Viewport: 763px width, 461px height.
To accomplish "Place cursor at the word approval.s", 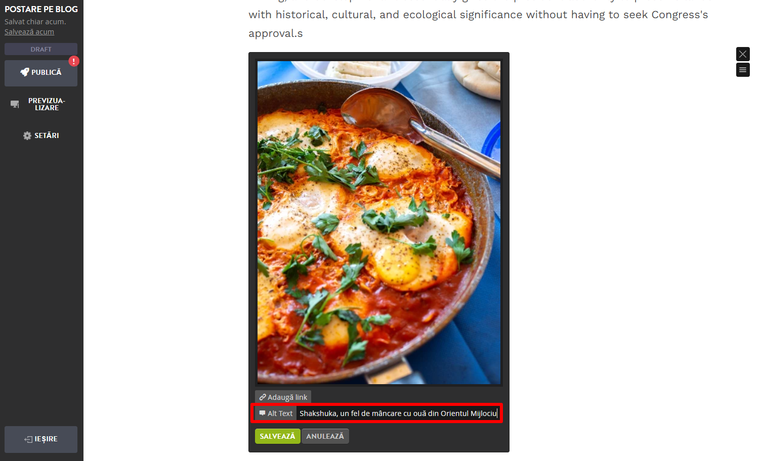I will [276, 34].
